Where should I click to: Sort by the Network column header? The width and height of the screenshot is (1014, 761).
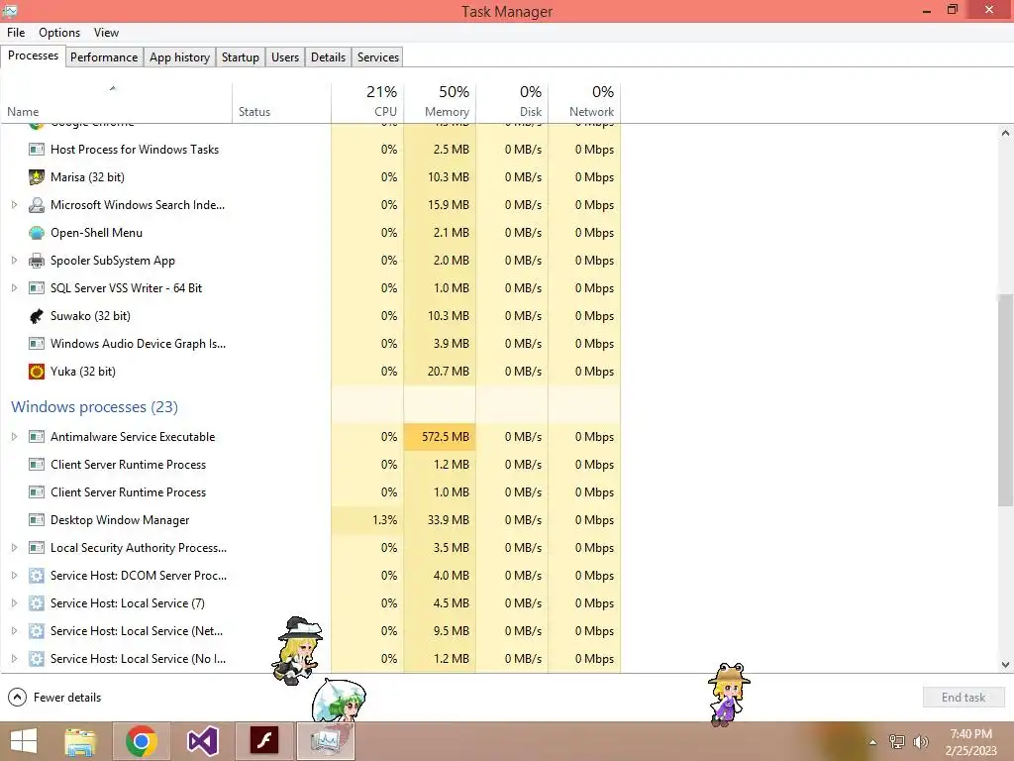point(584,102)
